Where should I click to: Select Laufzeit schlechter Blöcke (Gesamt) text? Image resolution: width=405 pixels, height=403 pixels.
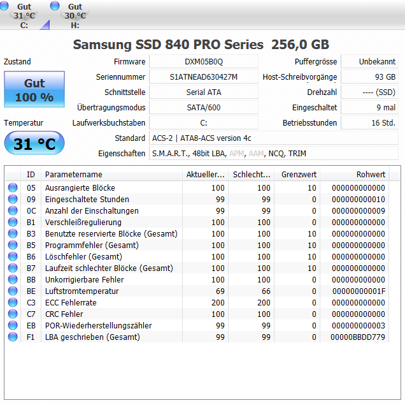(109, 268)
